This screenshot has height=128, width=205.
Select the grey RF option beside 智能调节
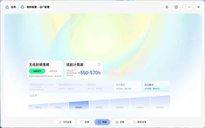click(53, 71)
